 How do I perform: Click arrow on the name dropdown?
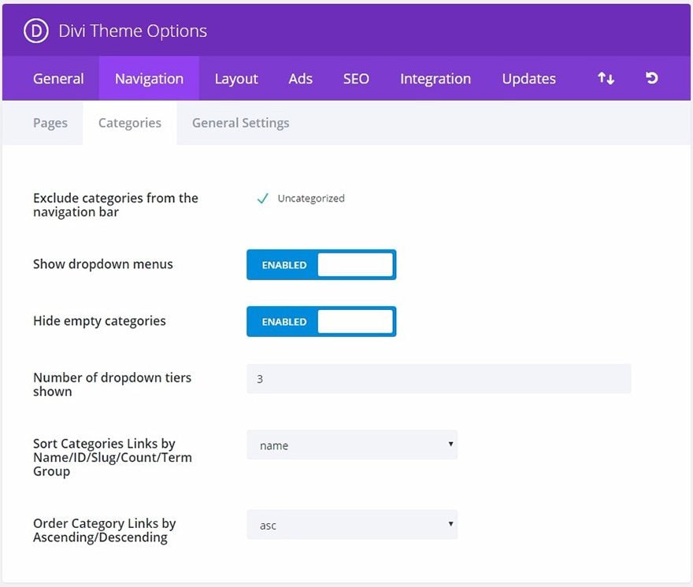click(450, 444)
